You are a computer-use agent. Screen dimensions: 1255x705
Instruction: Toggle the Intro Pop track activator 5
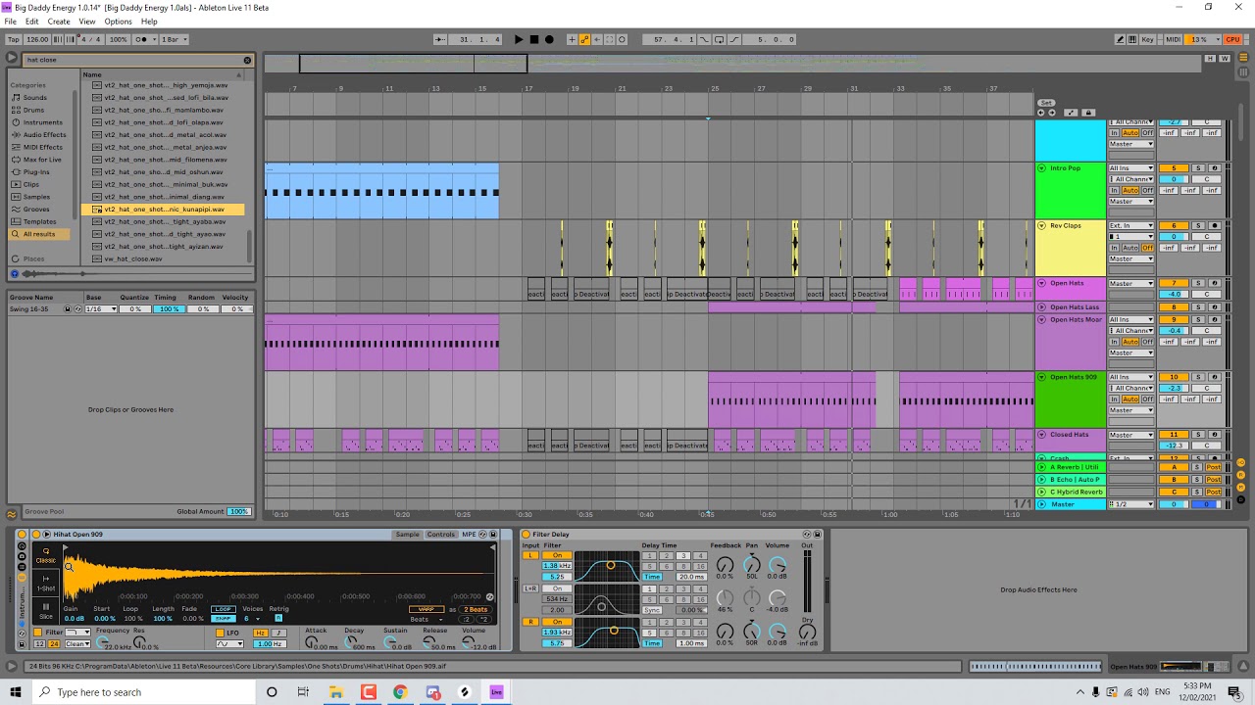(1174, 168)
